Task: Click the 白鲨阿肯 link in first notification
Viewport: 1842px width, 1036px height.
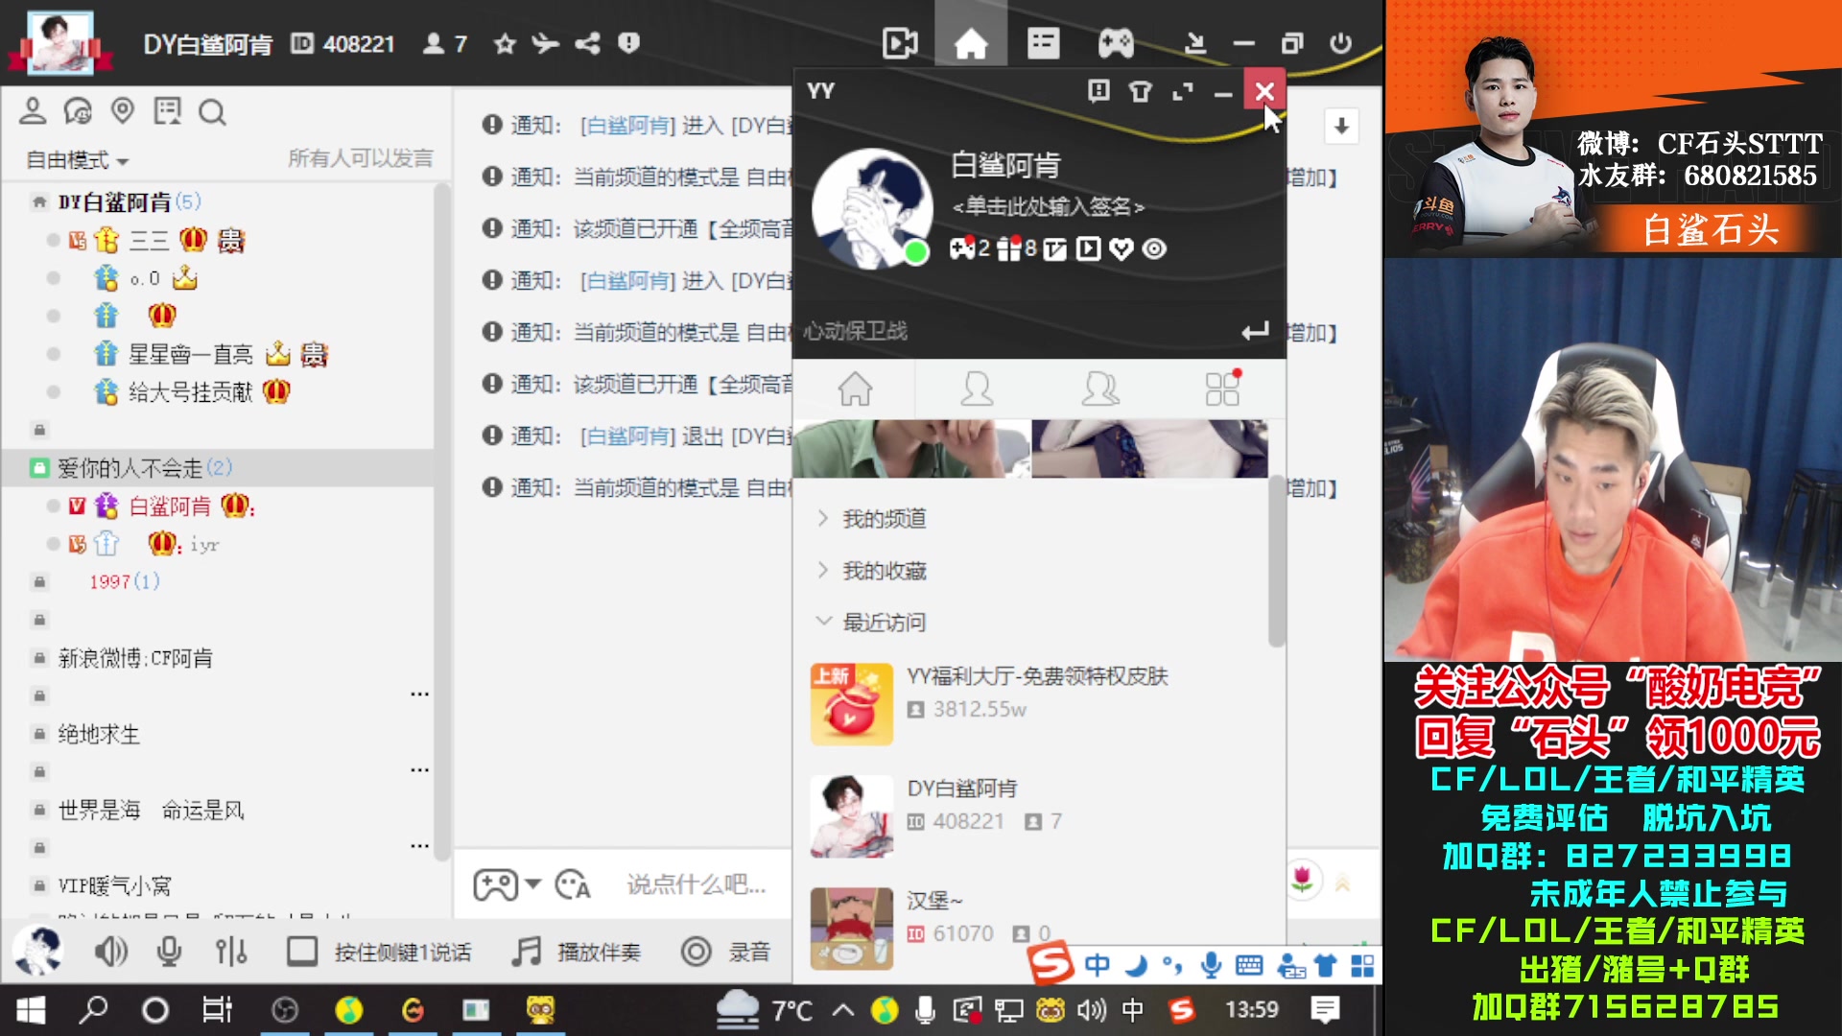Action: (x=627, y=126)
